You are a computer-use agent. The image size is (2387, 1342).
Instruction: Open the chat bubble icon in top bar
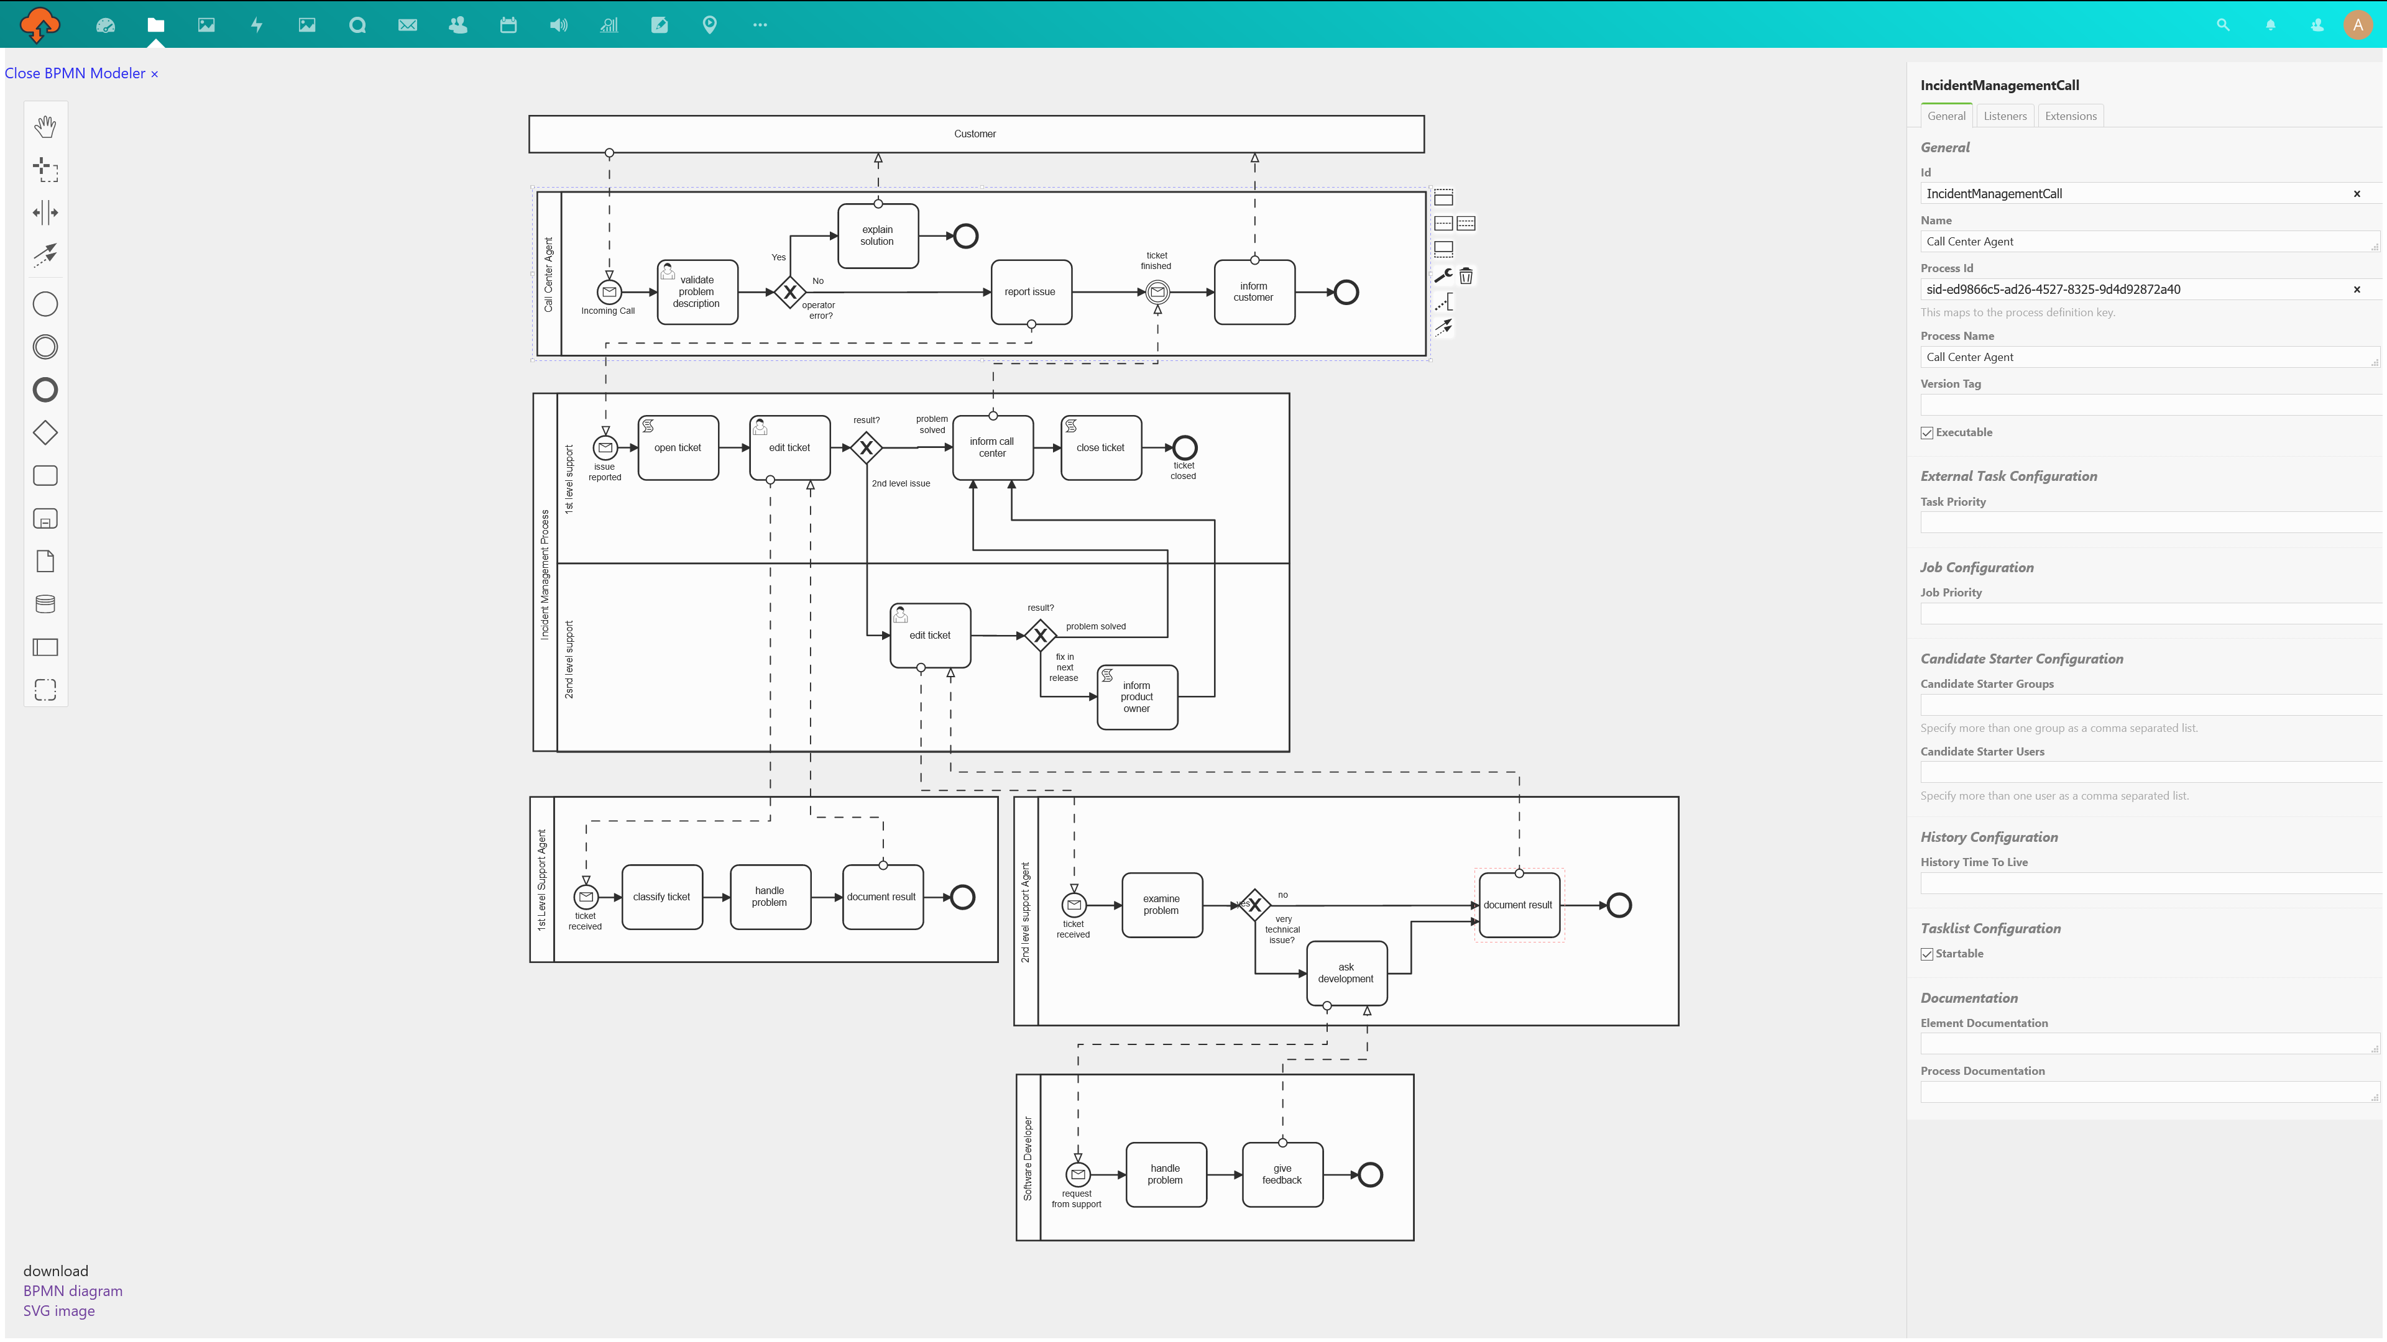tap(357, 25)
